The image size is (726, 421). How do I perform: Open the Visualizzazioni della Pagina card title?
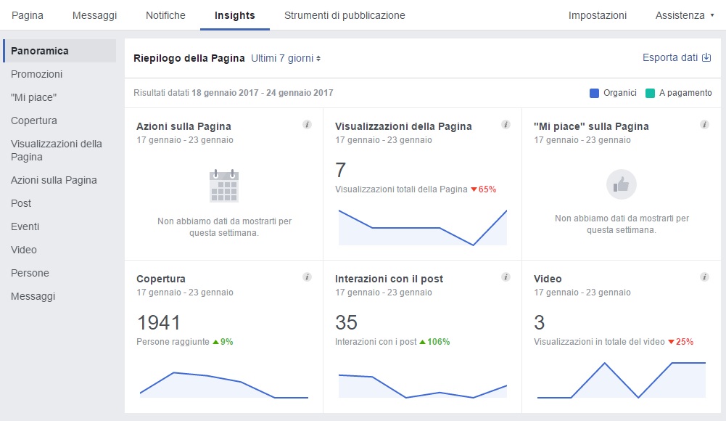(x=403, y=126)
